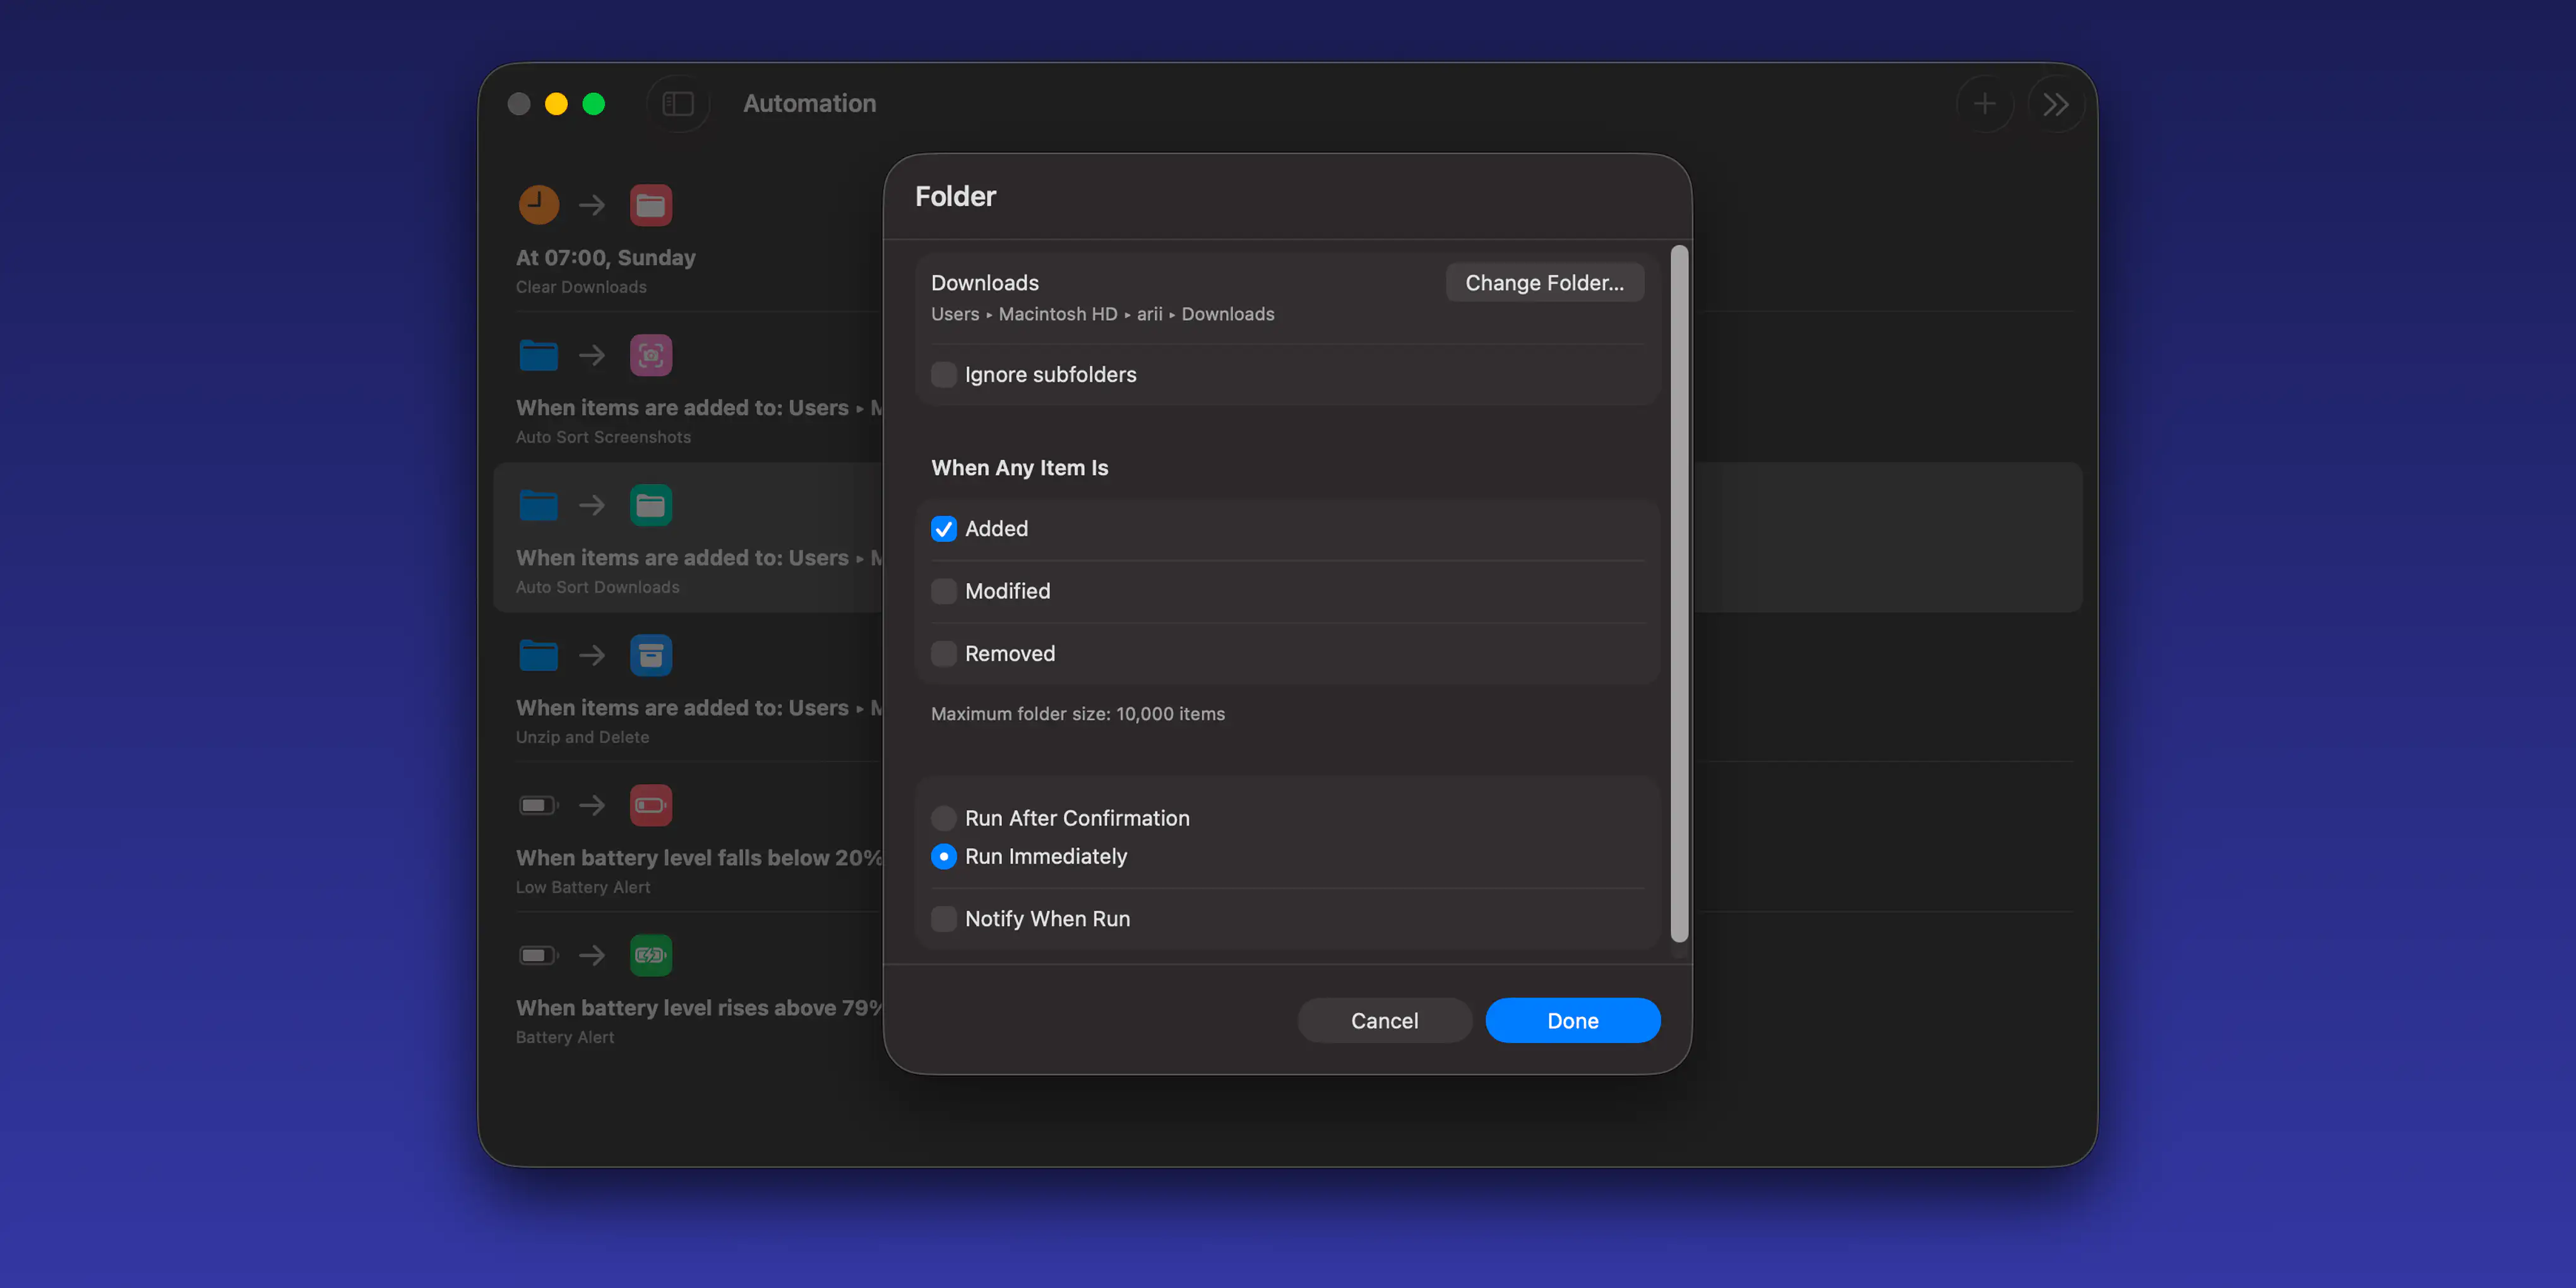The width and height of the screenshot is (2576, 1288).
Task: Select the Unzip and Delete automation label
Action: pos(582,737)
